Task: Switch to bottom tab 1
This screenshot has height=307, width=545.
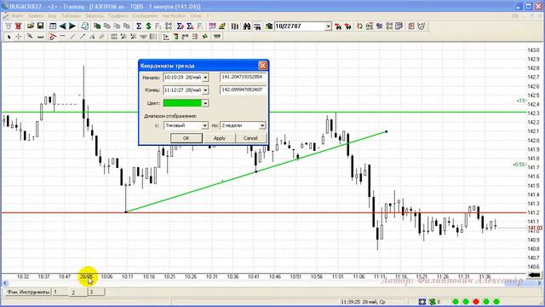Action: click(60, 292)
